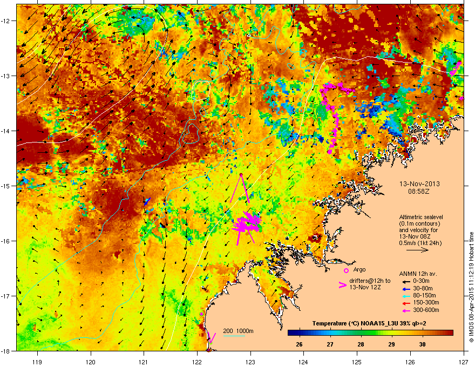
Task: Click the latitude axis label -14
Action: 6,131
